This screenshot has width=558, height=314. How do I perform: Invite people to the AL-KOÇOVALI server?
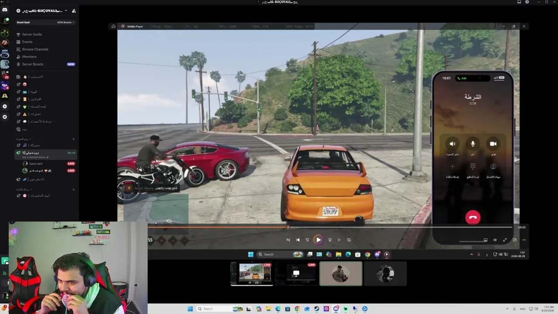74,11
